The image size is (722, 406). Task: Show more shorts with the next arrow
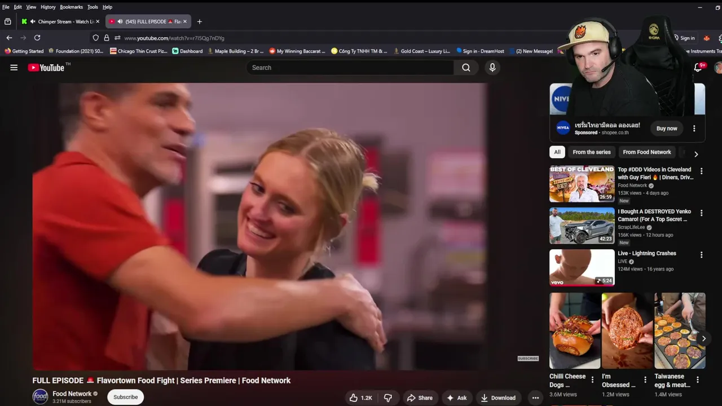703,339
